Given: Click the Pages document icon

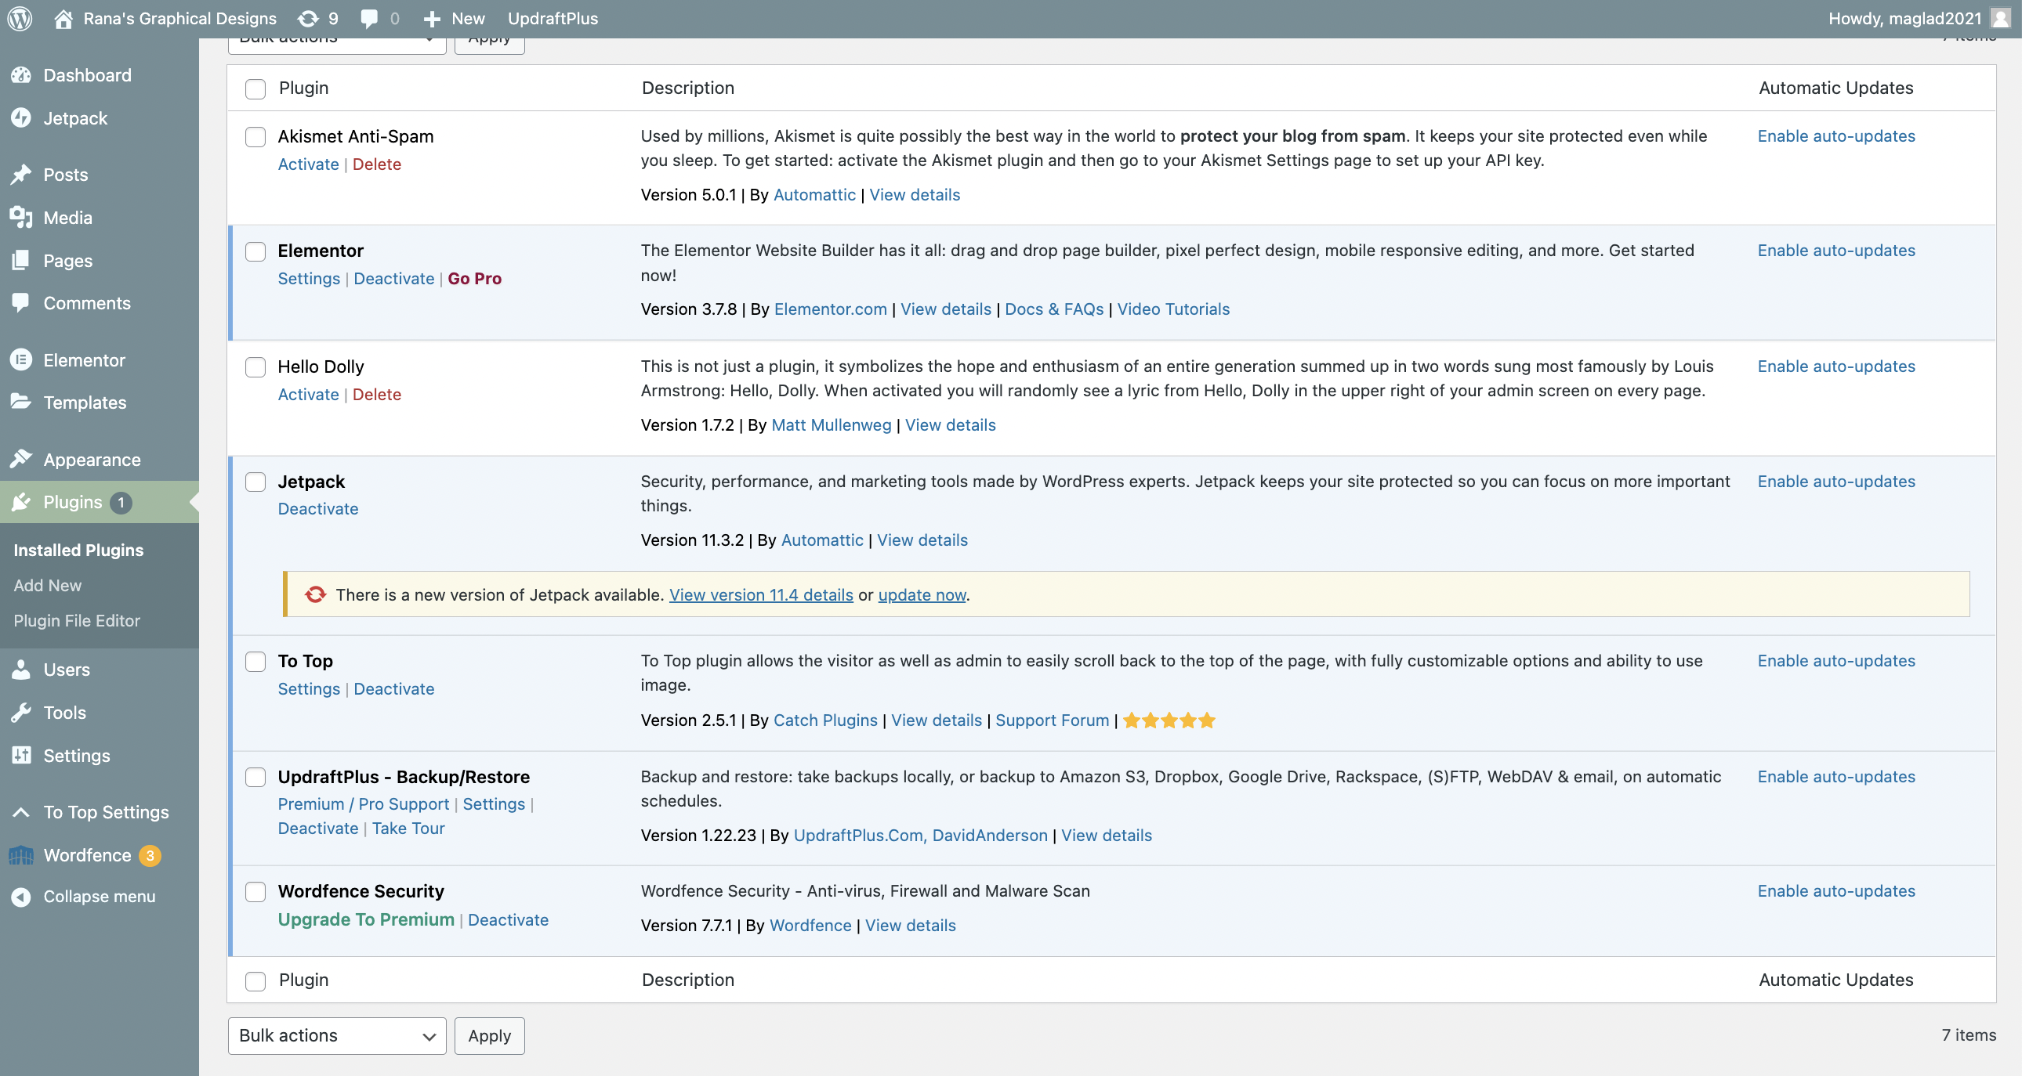Looking at the screenshot, I should [x=21, y=260].
